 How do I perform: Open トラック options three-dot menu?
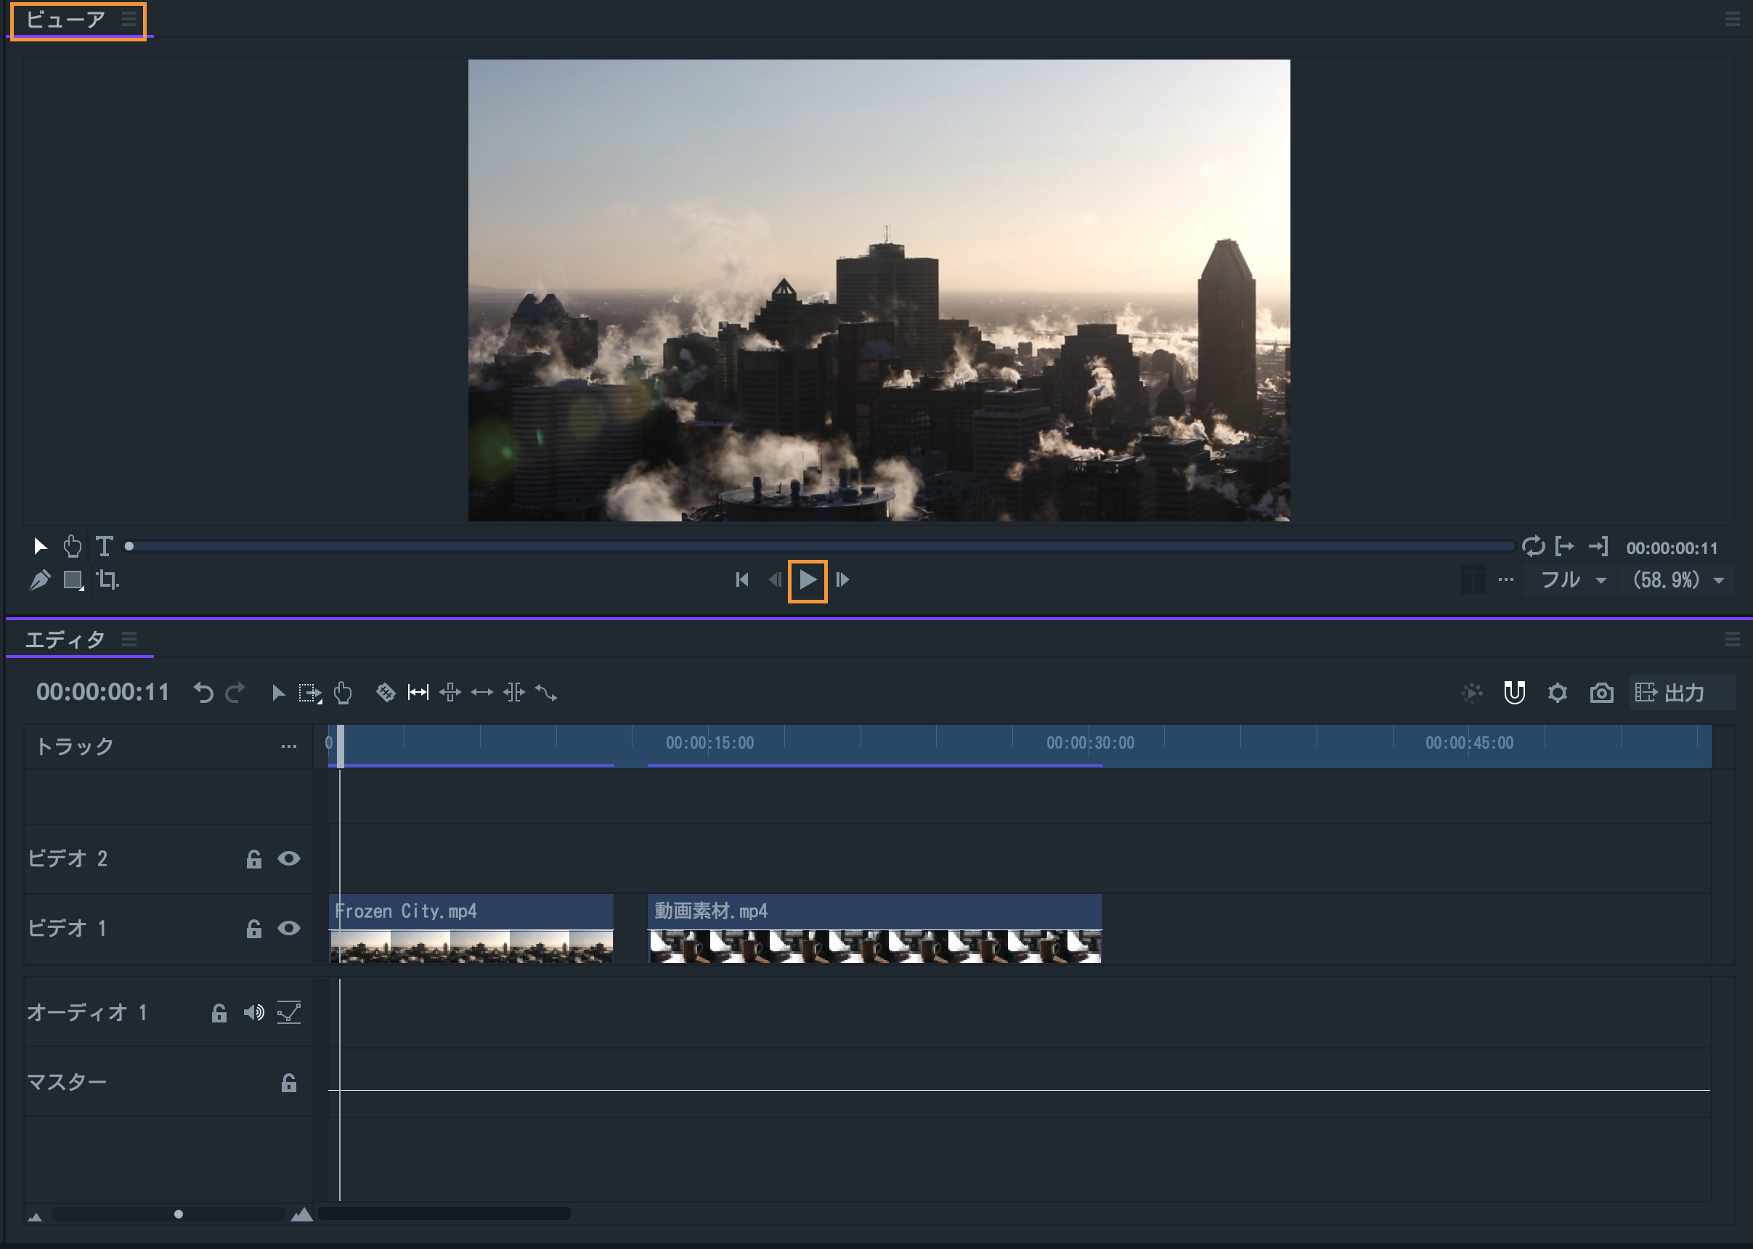tap(288, 746)
